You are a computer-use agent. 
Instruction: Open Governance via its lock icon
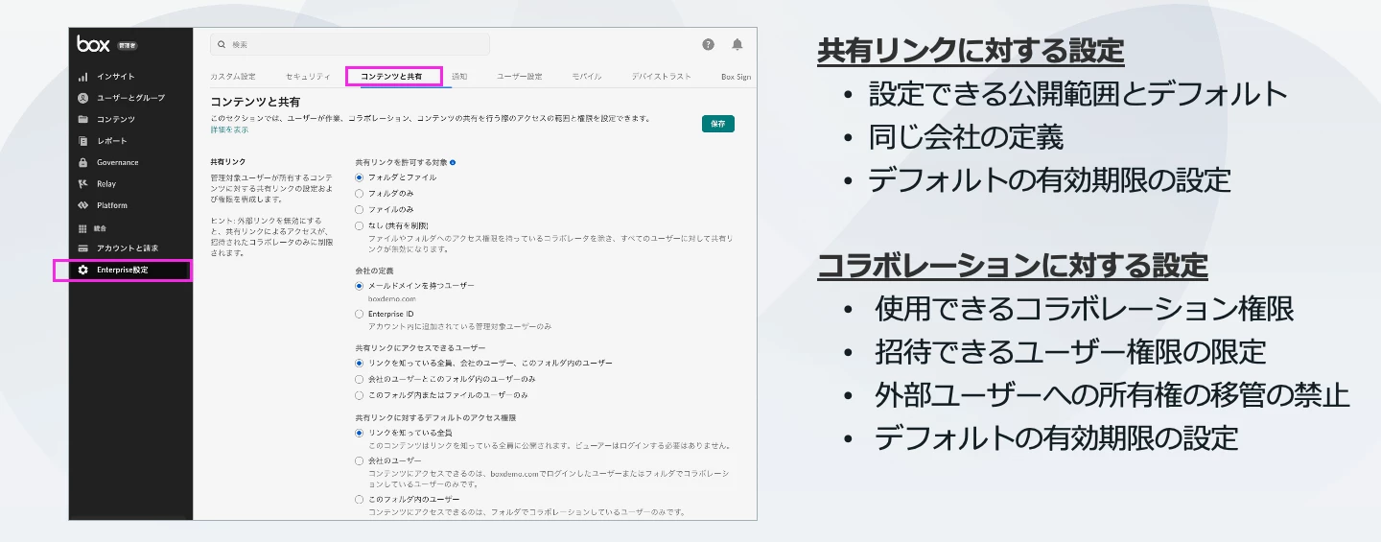click(x=83, y=162)
